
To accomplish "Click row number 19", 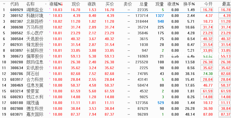I will click(x=4, y=114).
